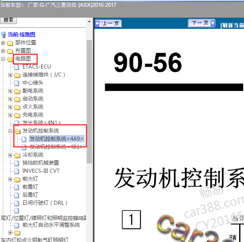Click open folder icon beside 电路图
The image size is (244, 242).
[10, 59]
